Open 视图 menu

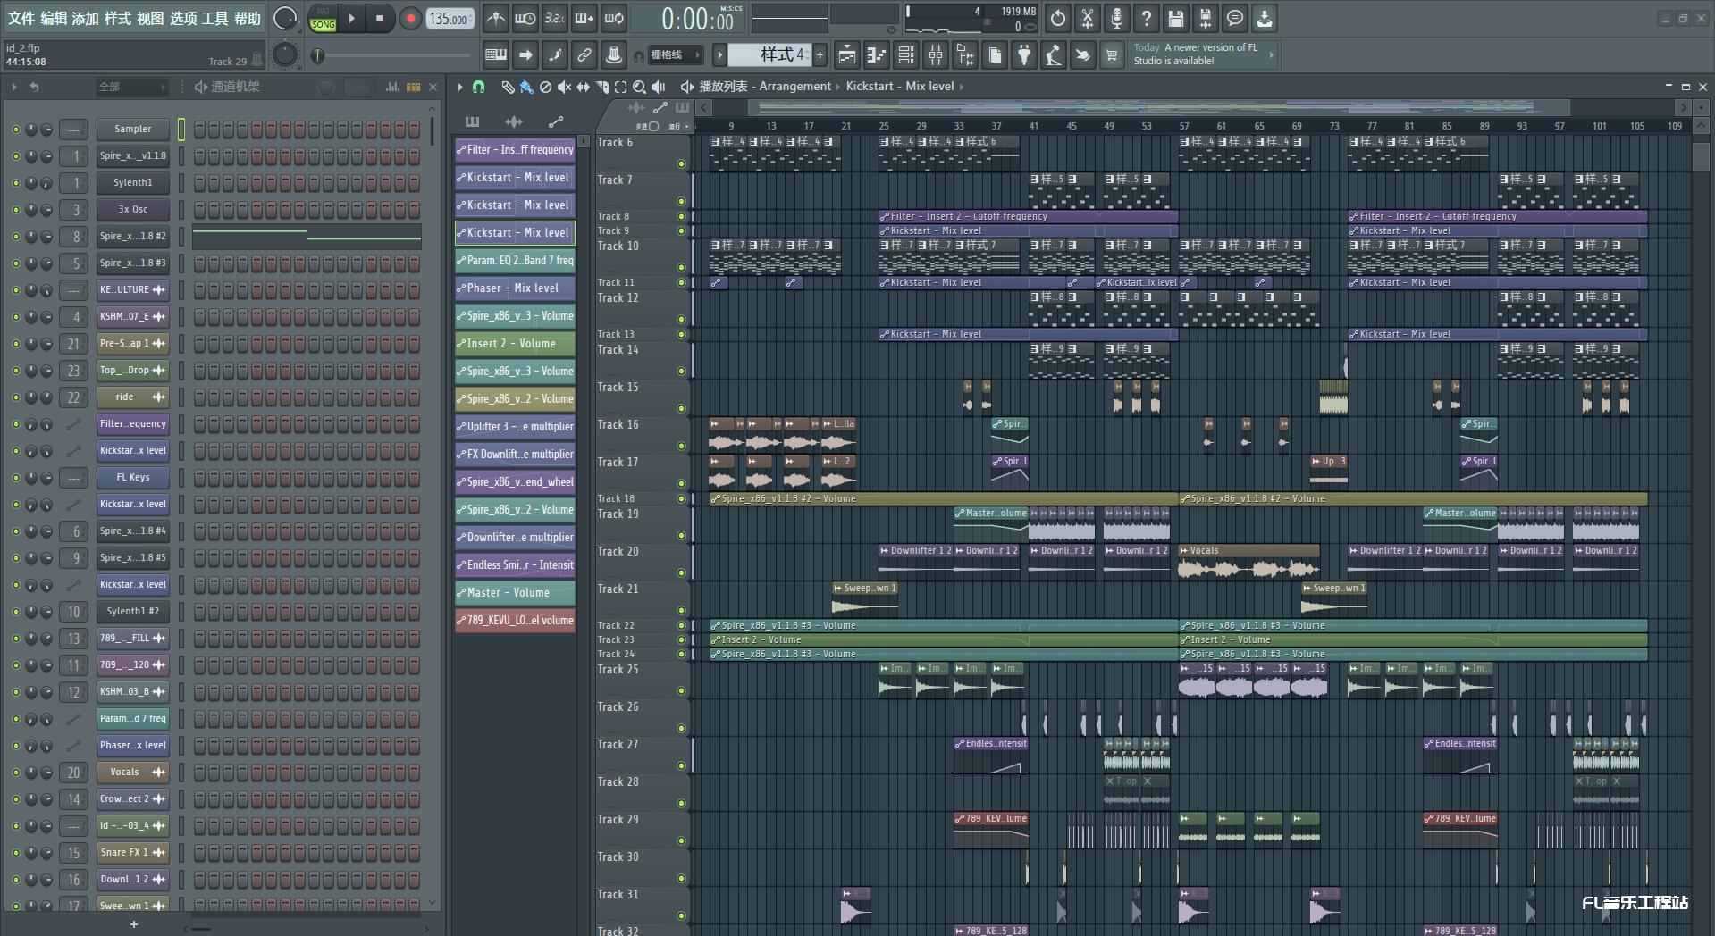[x=150, y=18]
